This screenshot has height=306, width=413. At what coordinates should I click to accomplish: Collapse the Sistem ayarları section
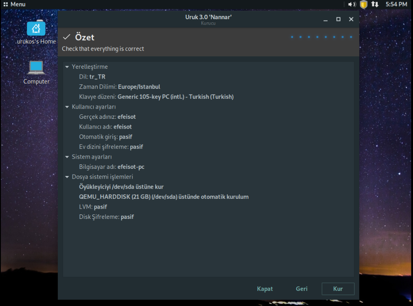(67, 157)
